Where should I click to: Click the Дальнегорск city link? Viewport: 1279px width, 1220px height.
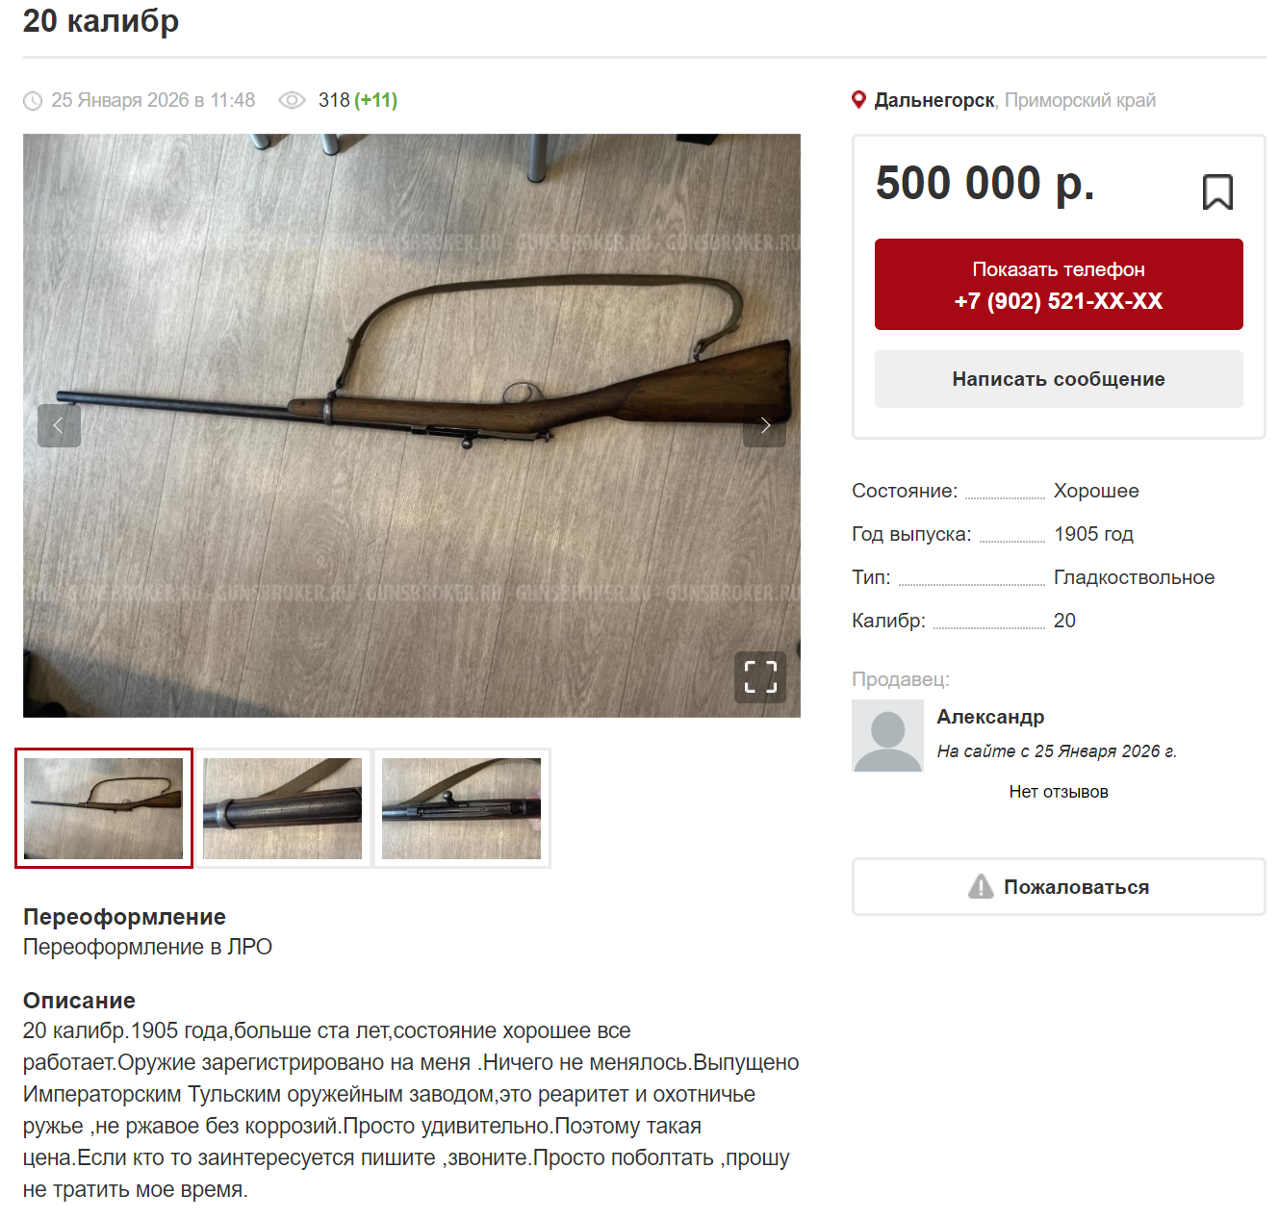[x=934, y=100]
